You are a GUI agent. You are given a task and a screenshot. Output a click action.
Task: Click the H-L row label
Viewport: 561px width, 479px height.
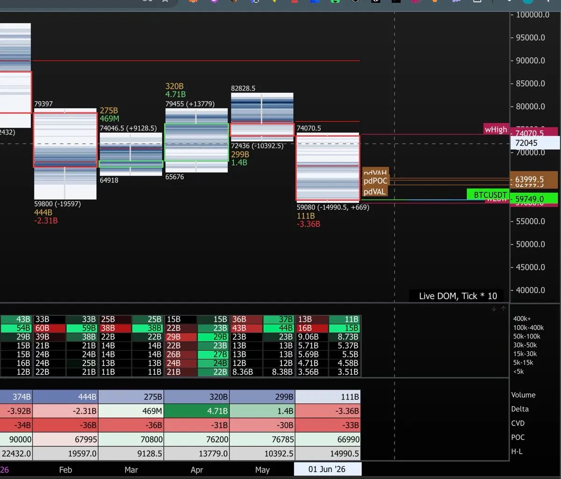click(x=517, y=451)
